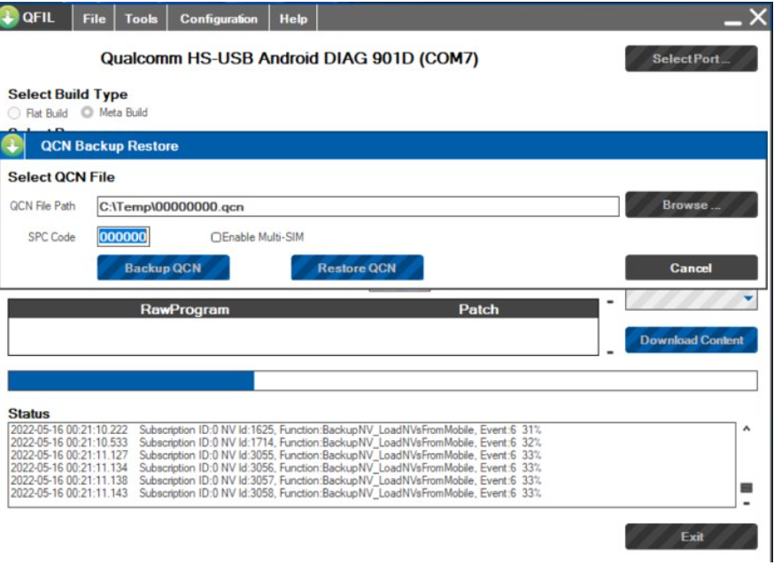The height and width of the screenshot is (565, 774).
Task: Select the log line for NV Id:3058
Action: click(276, 493)
